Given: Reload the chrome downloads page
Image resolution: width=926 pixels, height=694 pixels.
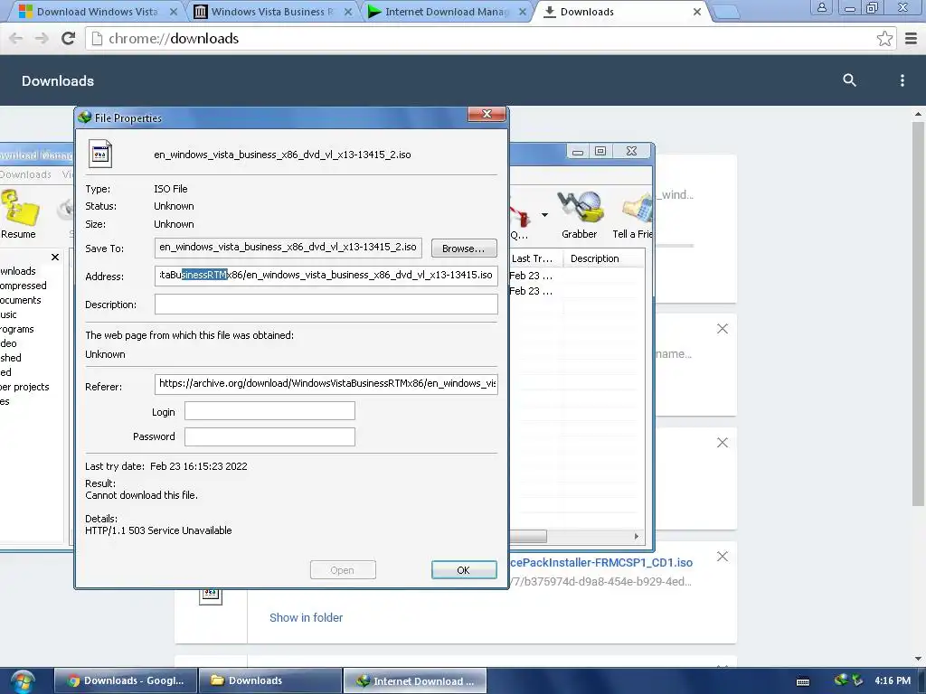Looking at the screenshot, I should (x=69, y=39).
